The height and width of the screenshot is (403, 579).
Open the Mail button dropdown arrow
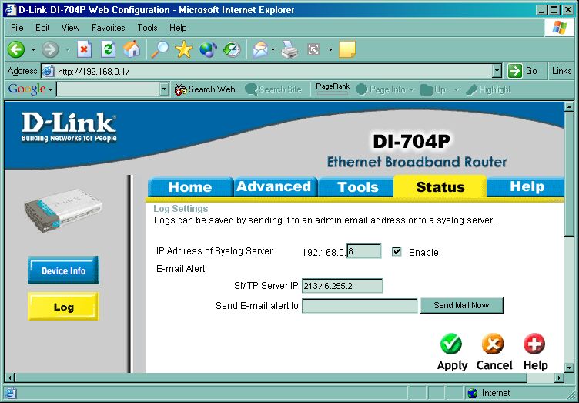coord(273,49)
